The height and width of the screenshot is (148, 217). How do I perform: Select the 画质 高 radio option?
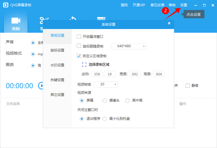[x=33, y=65]
